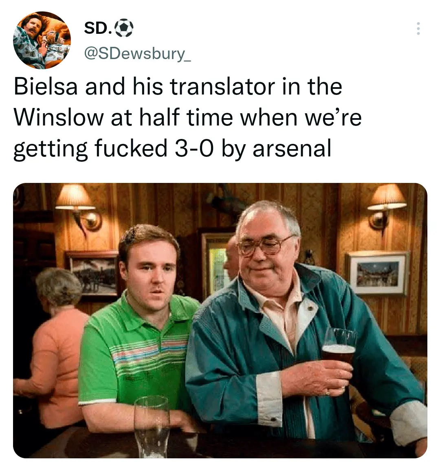This screenshot has height=462, width=440.
Task: Click the SD. profile avatar picture
Action: coord(42,40)
